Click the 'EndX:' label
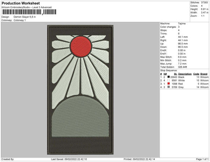The height and width of the screenshot is (162, 210). [163, 50]
